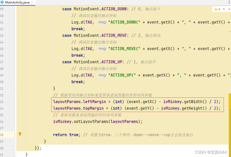231x157 pixels.
Task: Open the editor tabs options menu
Action: coord(229,2)
